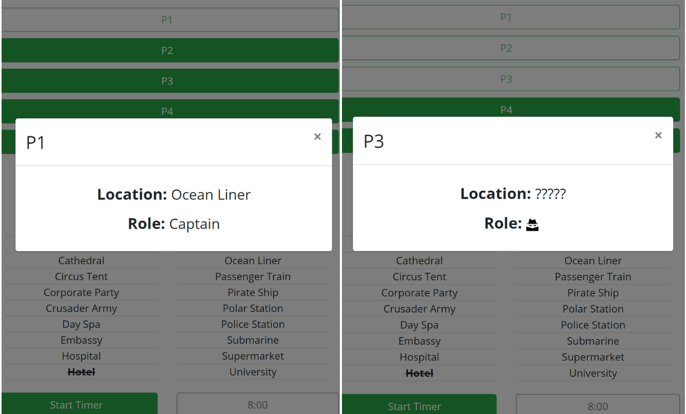Mark Pirate Ship in the P1 screen list
Screen dimensions: 686x414
coord(253,293)
